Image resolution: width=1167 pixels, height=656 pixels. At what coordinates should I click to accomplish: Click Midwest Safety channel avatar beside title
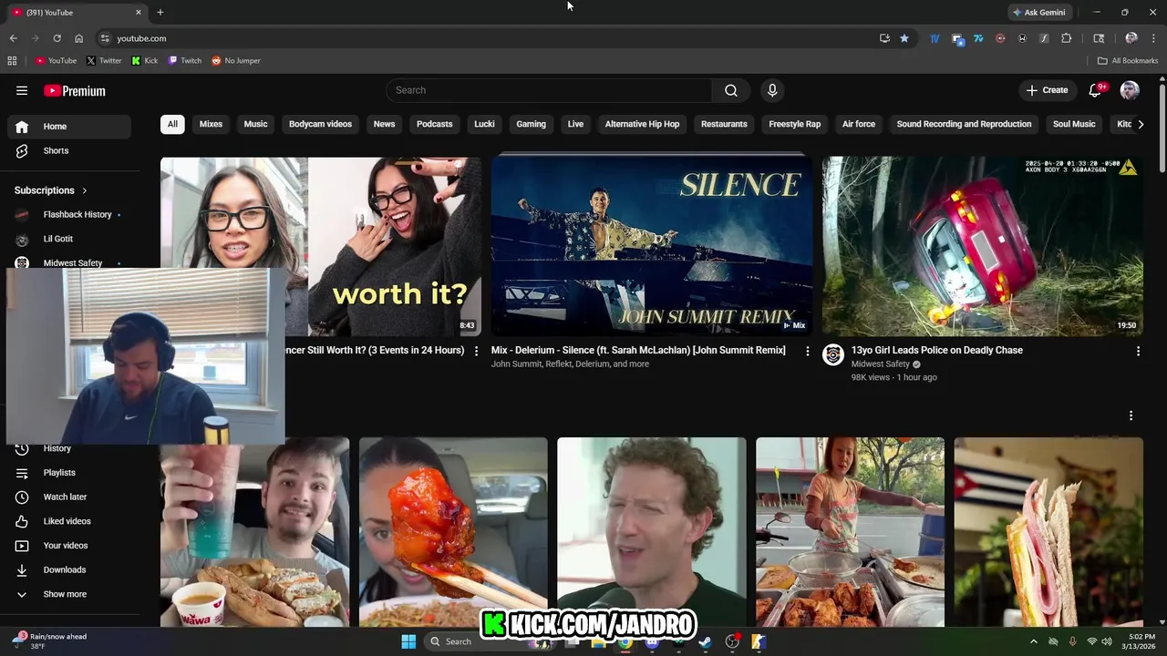833,355
